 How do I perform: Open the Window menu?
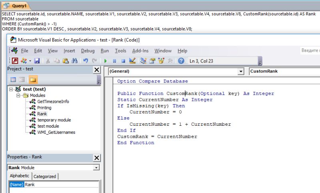pyautogui.click(x=163, y=50)
